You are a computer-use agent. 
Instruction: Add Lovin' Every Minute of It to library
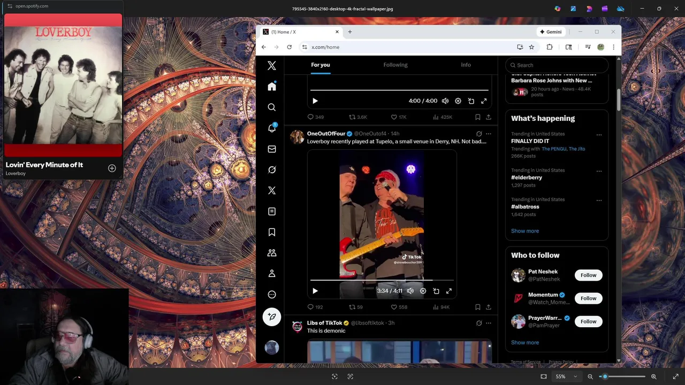click(x=112, y=168)
